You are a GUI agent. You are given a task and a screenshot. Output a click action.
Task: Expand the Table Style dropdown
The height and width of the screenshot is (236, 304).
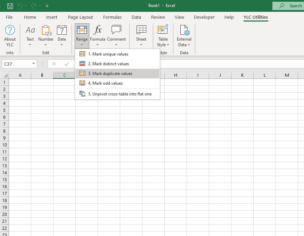(x=163, y=42)
